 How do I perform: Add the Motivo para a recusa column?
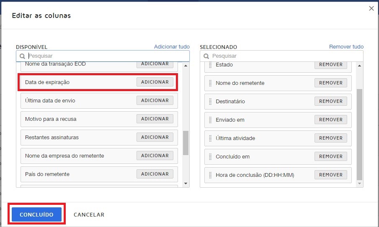click(x=155, y=119)
